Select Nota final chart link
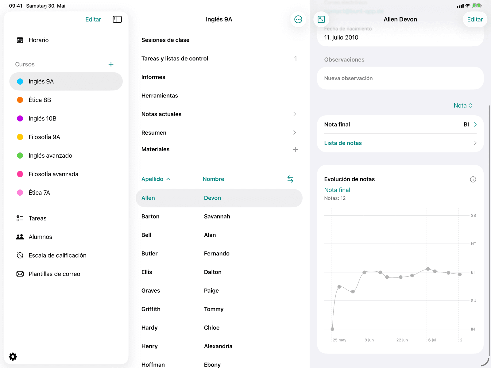The width and height of the screenshot is (491, 368). coord(337,190)
